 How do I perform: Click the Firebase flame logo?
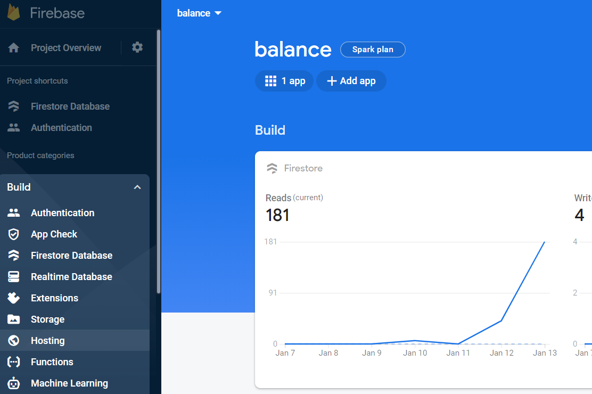coord(14,12)
